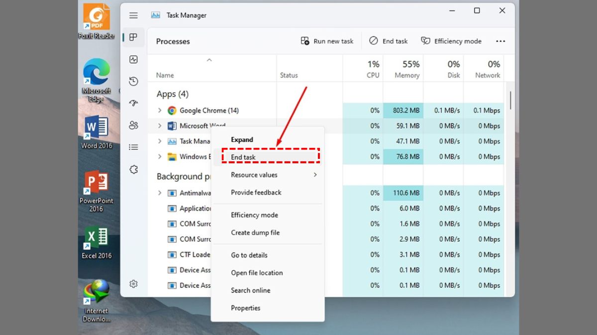Select the 59.1 MB memory cell

pos(403,126)
